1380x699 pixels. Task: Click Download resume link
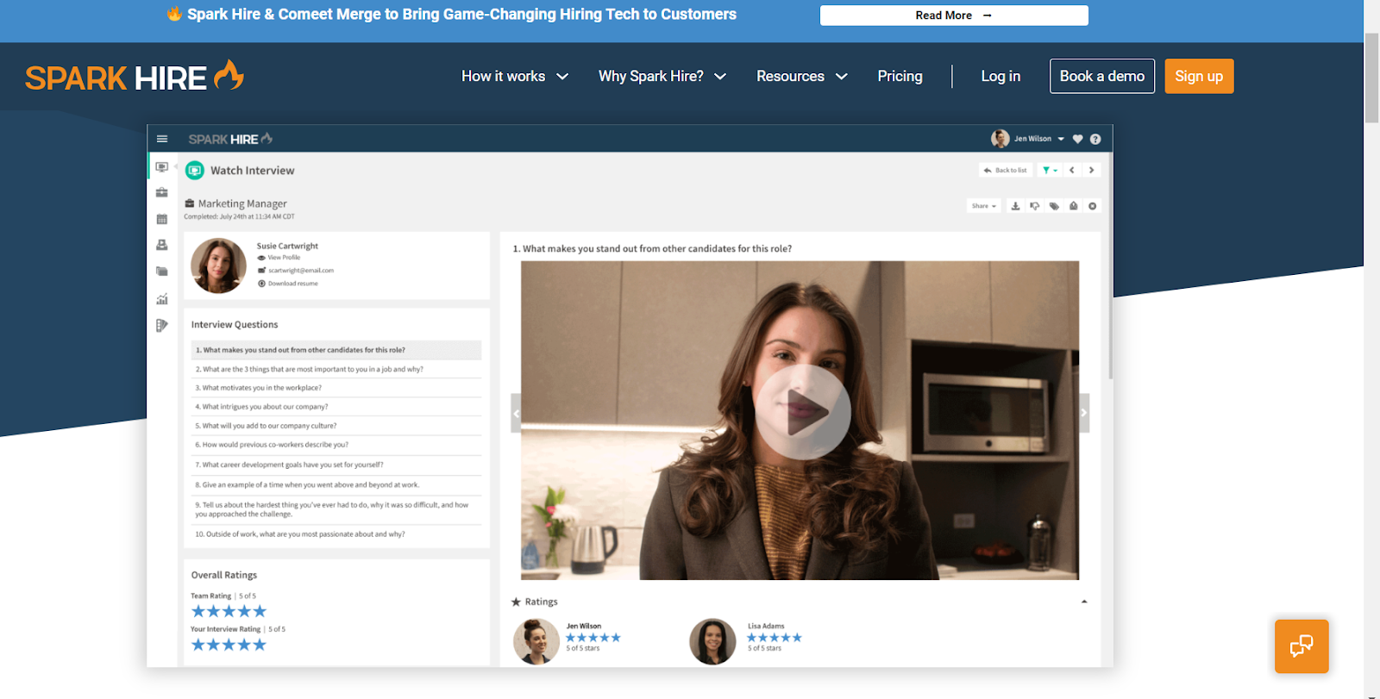tap(292, 284)
